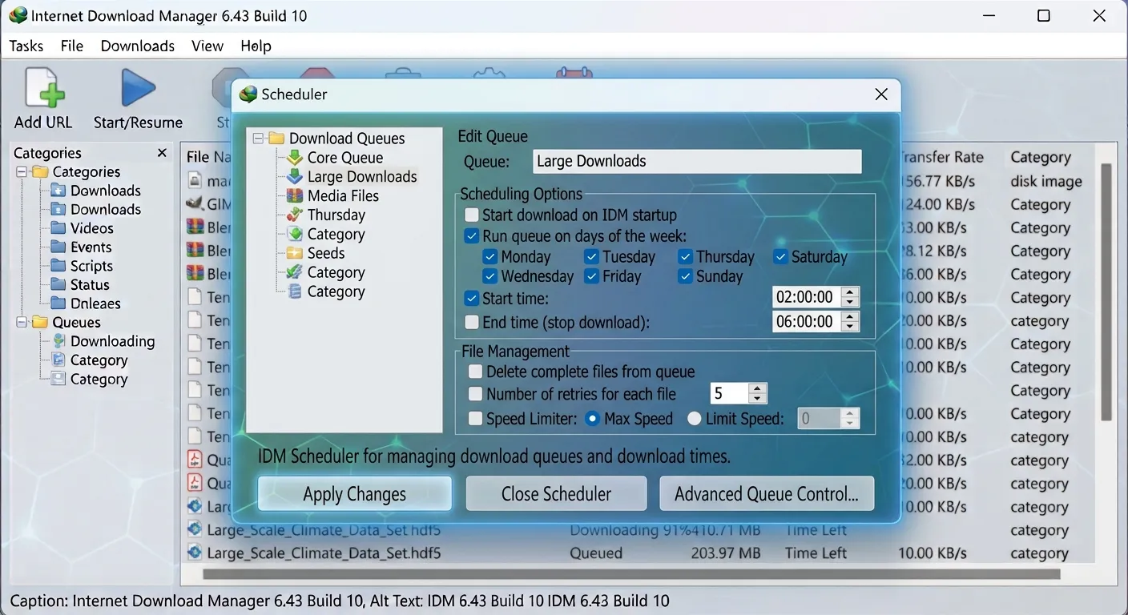Viewport: 1128px width, 615px height.
Task: Uncheck the Sunday checkbox
Action: [686, 276]
